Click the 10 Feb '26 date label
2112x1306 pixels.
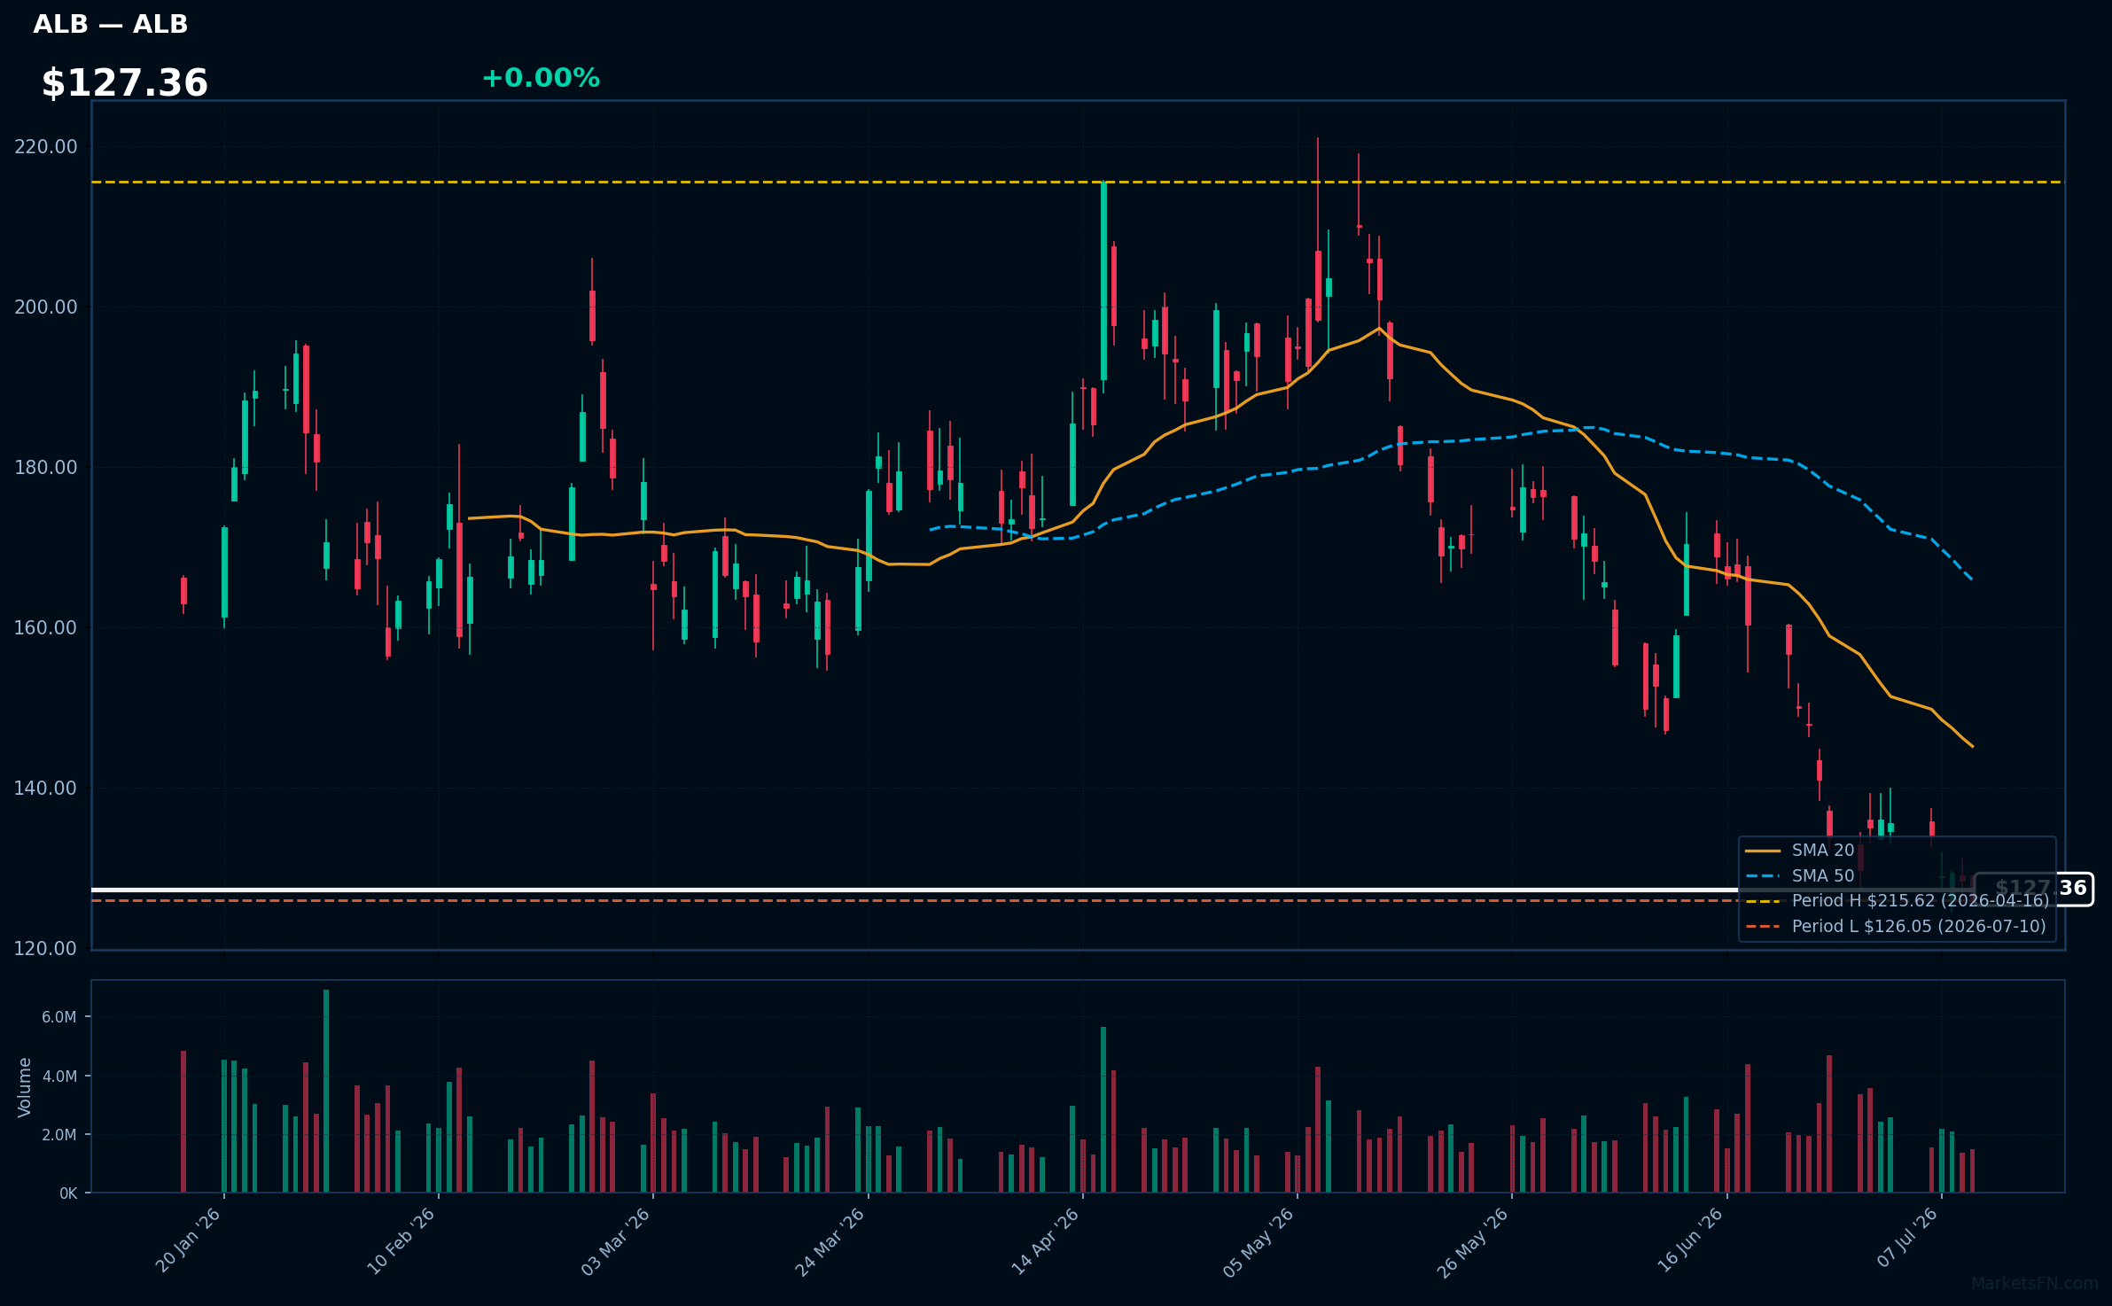click(x=401, y=1240)
